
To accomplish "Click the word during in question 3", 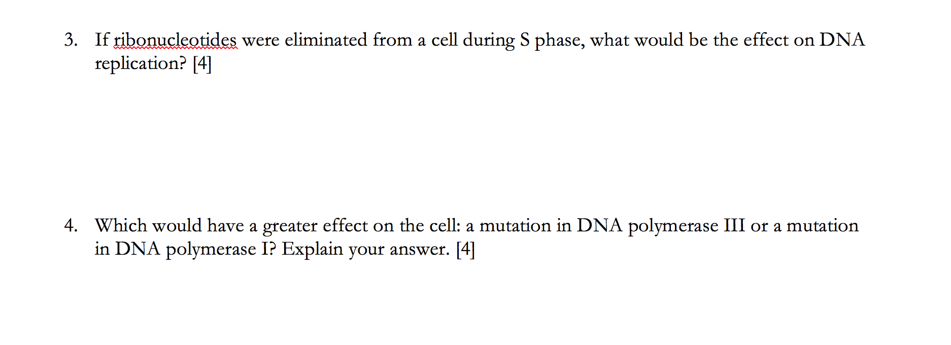I will coord(489,41).
